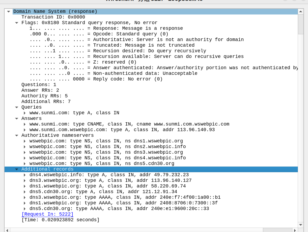Open the Request In: 5222 link

pyautogui.click(x=47, y=214)
